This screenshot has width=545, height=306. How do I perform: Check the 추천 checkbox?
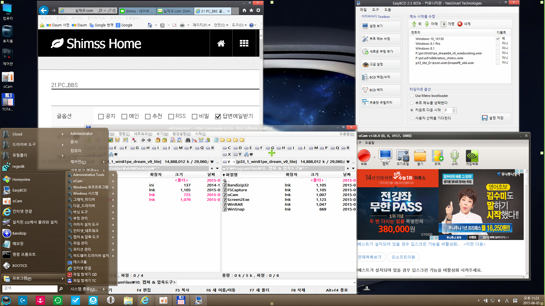point(148,116)
